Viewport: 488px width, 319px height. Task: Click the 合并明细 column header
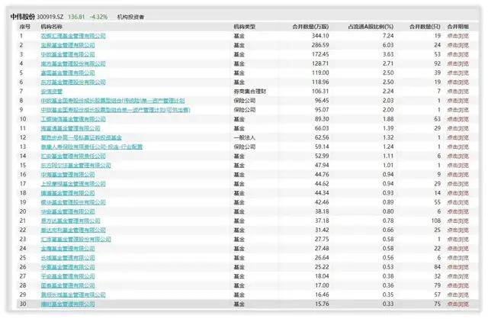tap(457, 27)
